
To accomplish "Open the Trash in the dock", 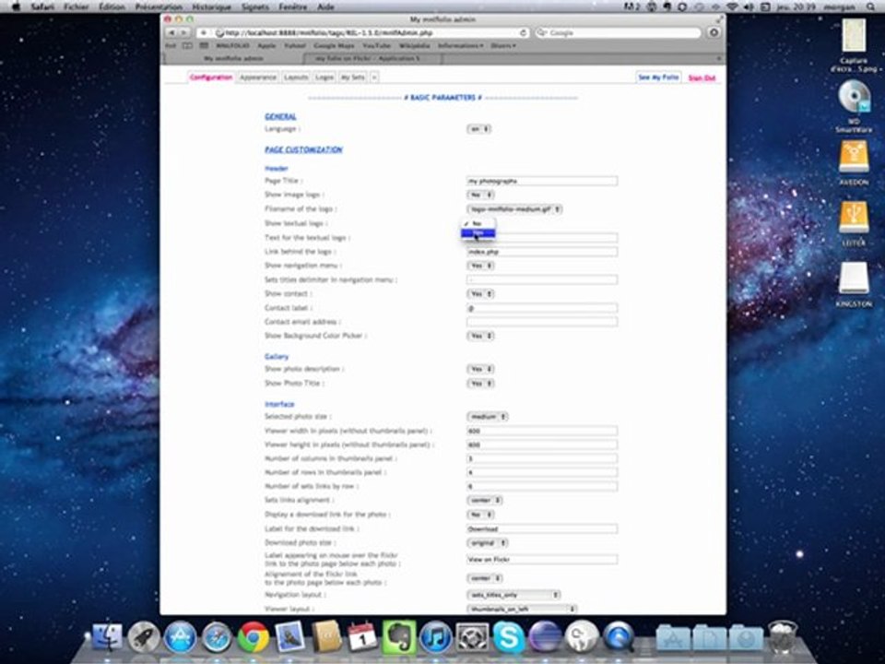I will tap(783, 637).
